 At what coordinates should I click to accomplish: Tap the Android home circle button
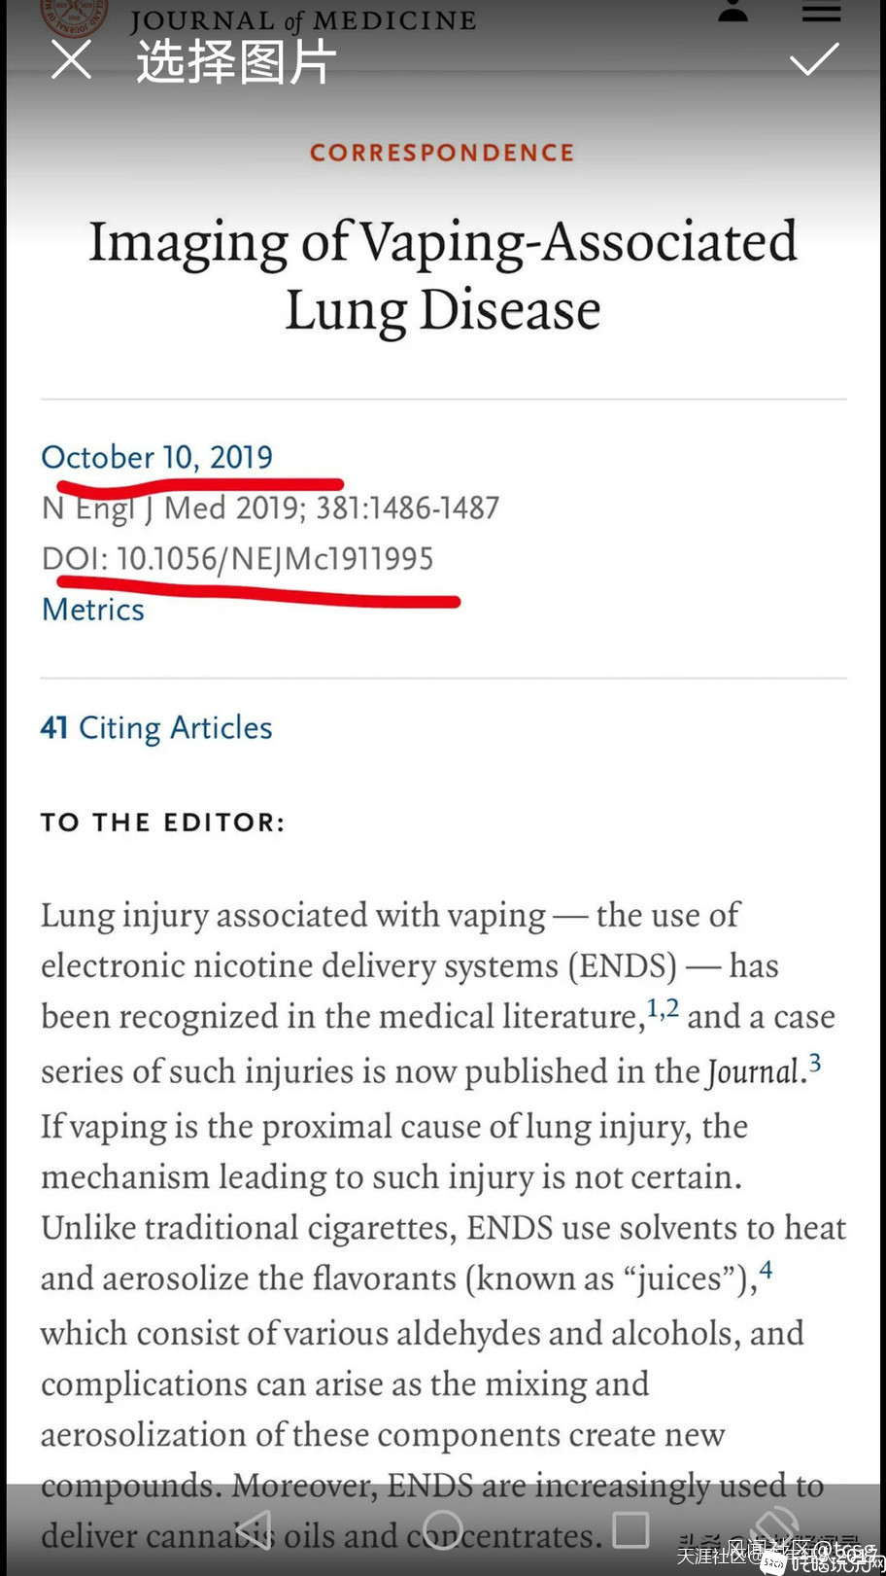pos(442,1529)
